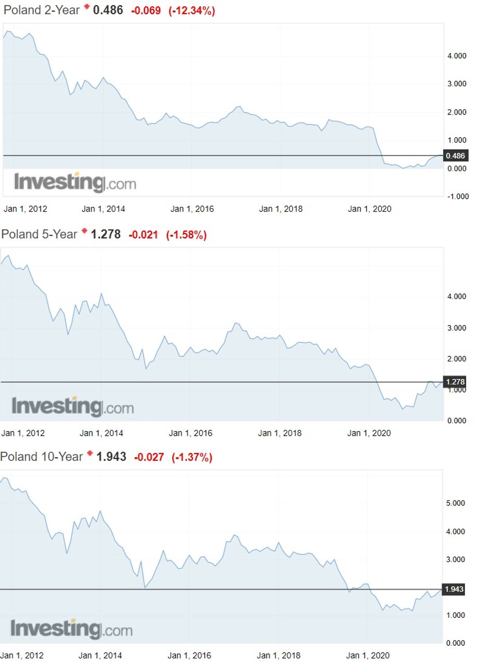Click Jan 1, 2012 label on 2-Year chart

click(x=25, y=209)
